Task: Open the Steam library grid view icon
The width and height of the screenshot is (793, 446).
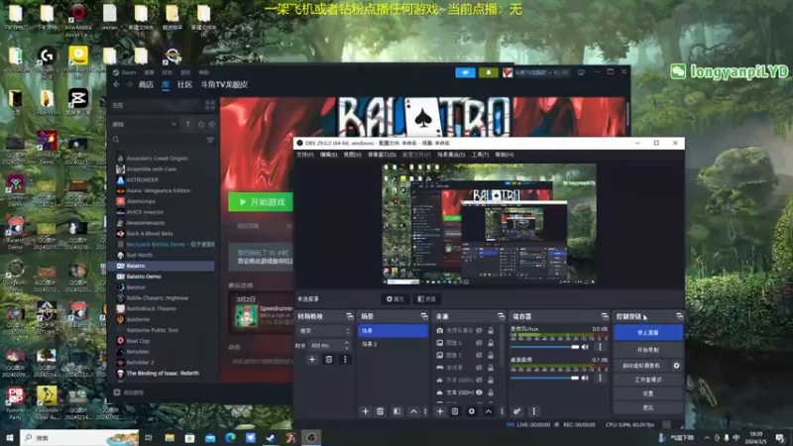Action: (x=210, y=105)
